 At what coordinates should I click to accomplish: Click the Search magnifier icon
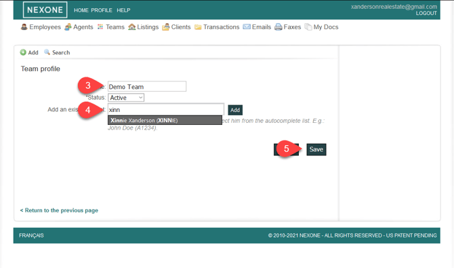(x=47, y=52)
